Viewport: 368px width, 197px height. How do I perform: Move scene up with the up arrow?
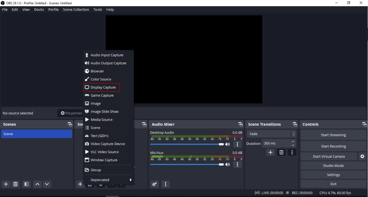[x=37, y=184]
